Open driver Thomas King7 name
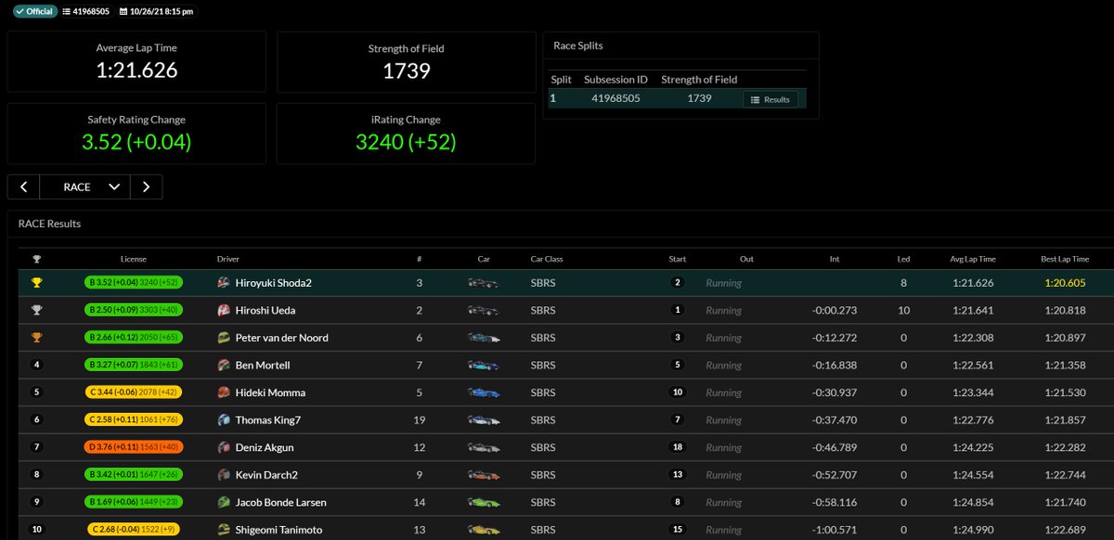The image size is (1114, 540). [268, 420]
